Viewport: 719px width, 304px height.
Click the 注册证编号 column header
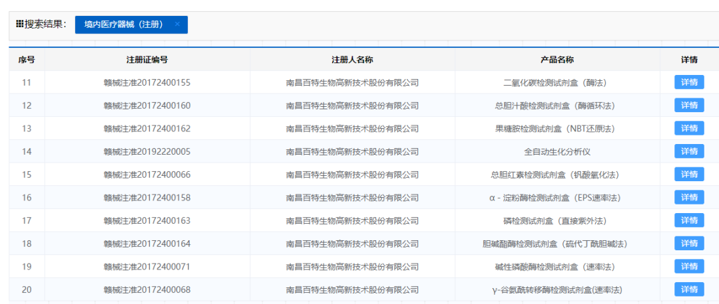(x=147, y=60)
